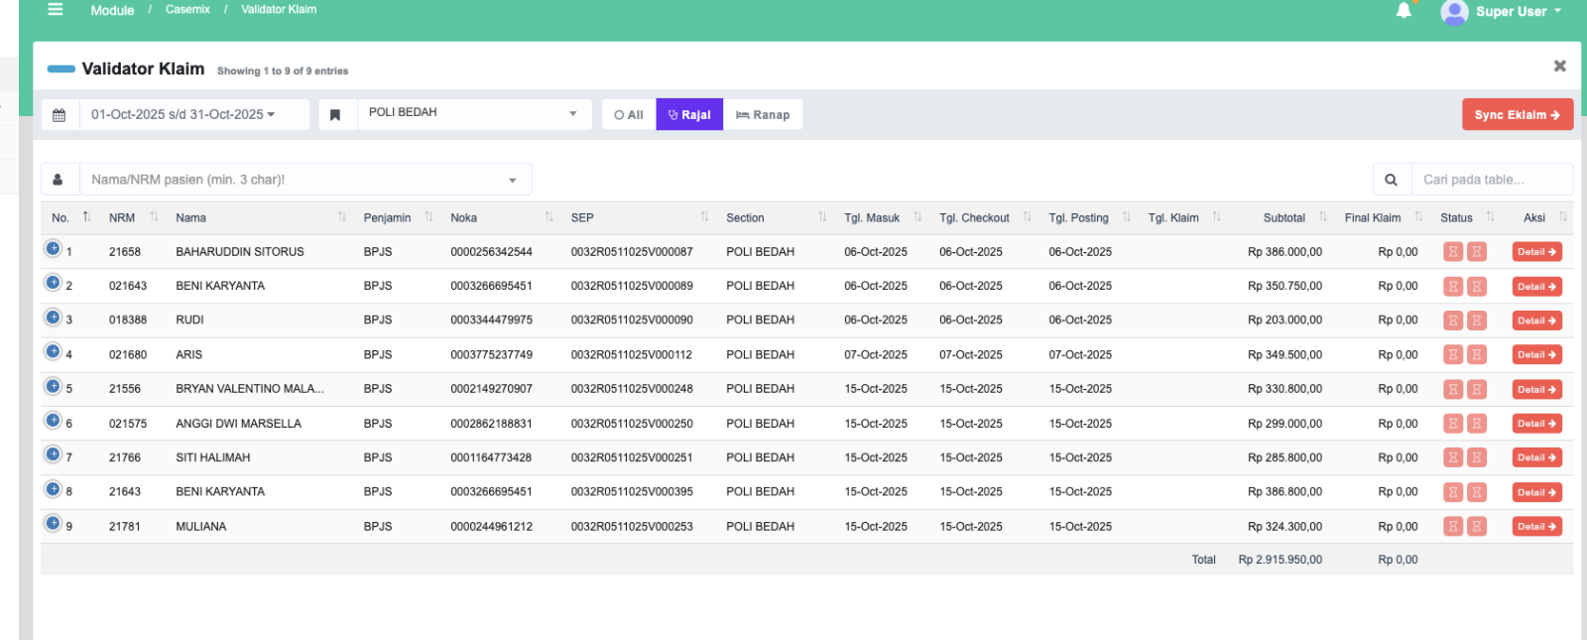Screen dimensions: 1587x640
Task: Click the search magnifier icon
Action: pyautogui.click(x=1391, y=180)
